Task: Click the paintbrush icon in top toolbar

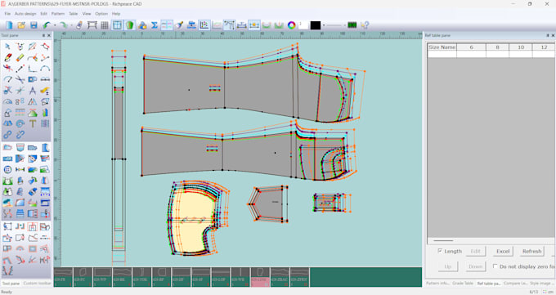Action: point(179,25)
